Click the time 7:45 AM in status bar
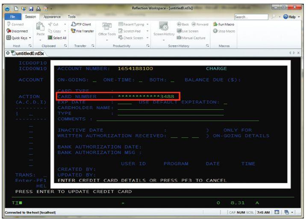The width and height of the screenshot is (306, 222). coord(263,212)
